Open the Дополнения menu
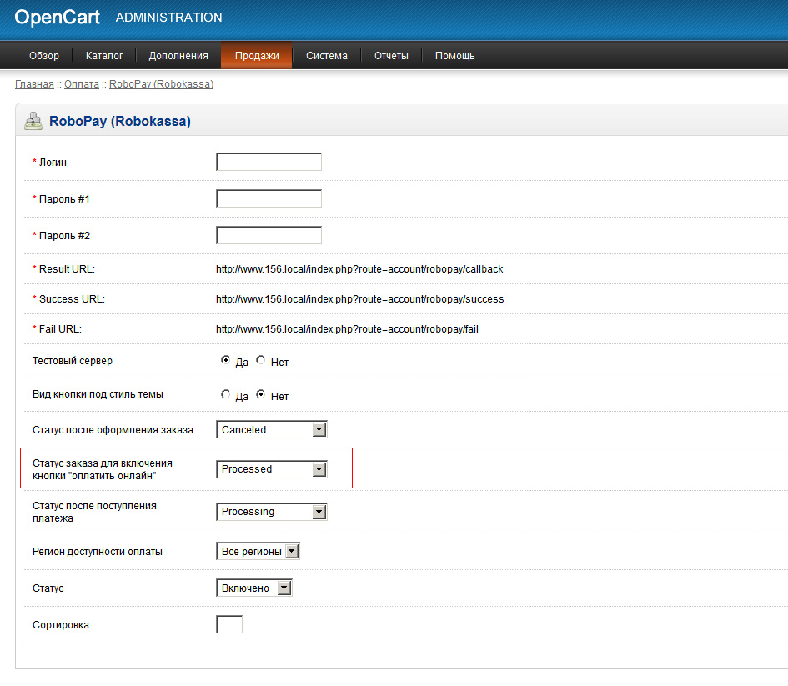Screen dimensions: 788x686 tap(178, 56)
